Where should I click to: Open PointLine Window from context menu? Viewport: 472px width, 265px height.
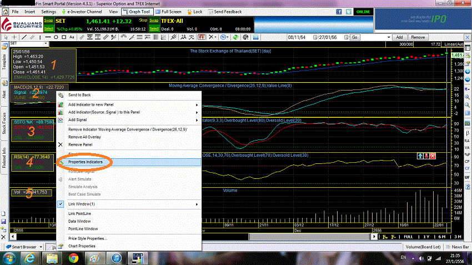[129, 228]
